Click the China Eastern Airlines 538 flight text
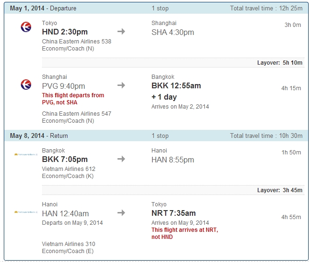Image resolution: width=311 pixels, height=263 pixels. coord(76,41)
